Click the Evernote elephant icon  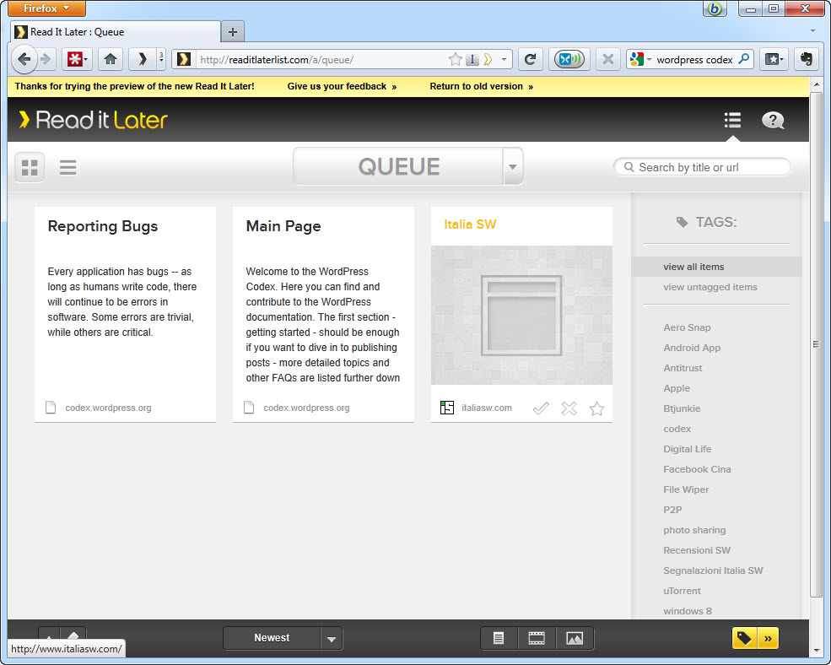coord(807,59)
